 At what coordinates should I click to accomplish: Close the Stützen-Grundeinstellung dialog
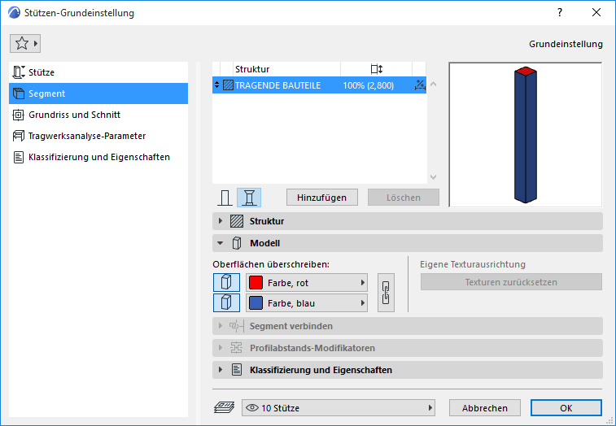[596, 12]
